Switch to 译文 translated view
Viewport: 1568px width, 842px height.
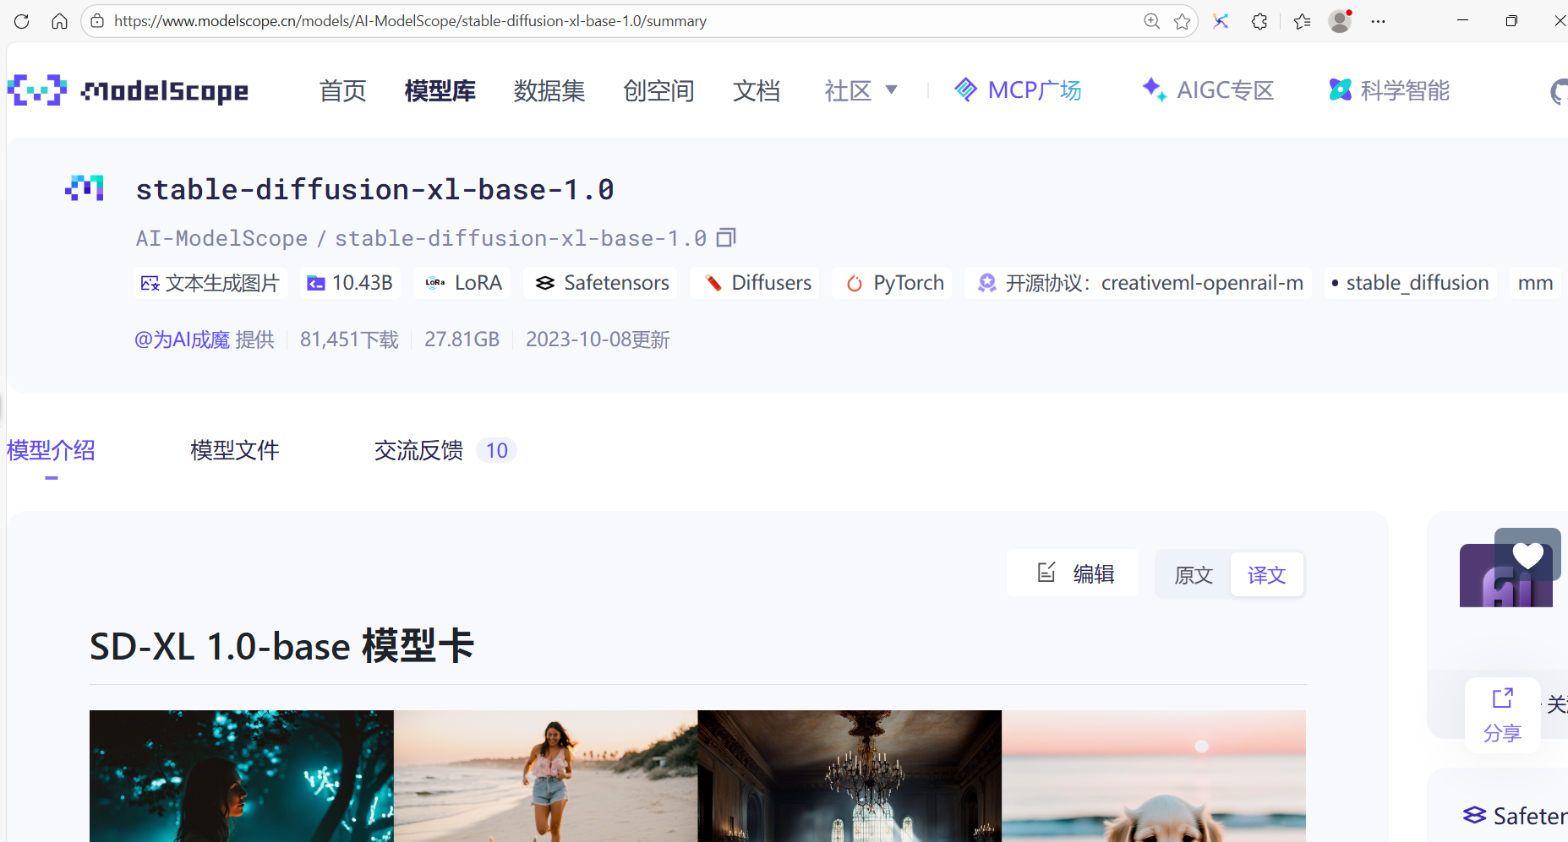[1266, 575]
